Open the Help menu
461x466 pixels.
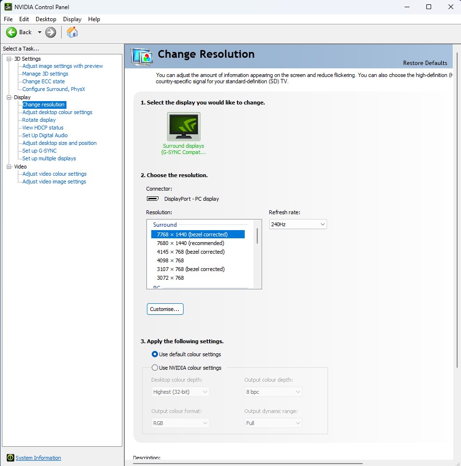click(94, 19)
